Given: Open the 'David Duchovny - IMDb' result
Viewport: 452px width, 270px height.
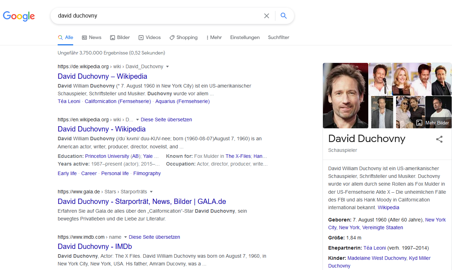Looking at the screenshot, I should [95, 246].
